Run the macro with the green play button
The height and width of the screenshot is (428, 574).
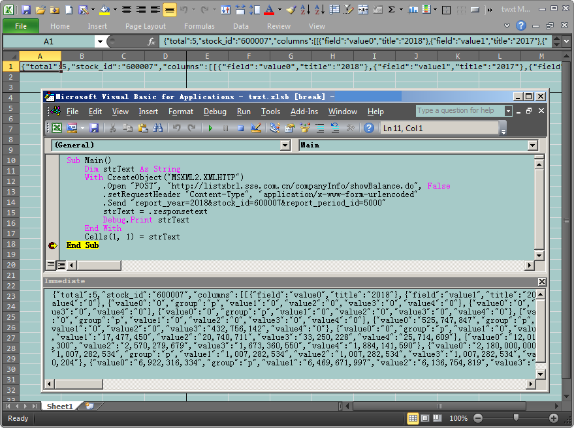click(x=210, y=129)
